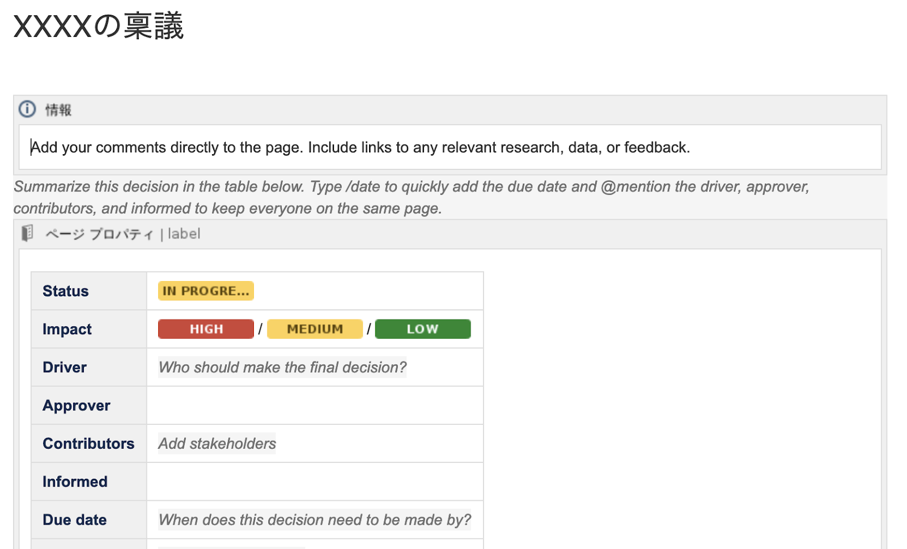
Task: Click the empty Approver cell
Action: [315, 406]
